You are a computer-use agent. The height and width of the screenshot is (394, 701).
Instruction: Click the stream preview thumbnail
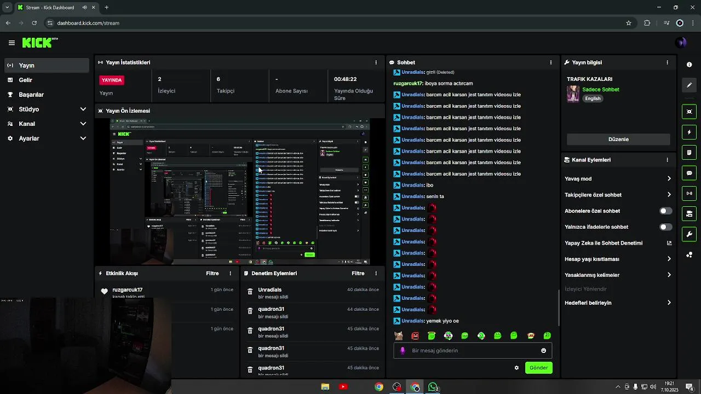(x=240, y=192)
